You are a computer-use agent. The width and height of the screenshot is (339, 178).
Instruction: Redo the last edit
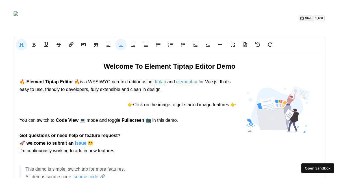270,45
